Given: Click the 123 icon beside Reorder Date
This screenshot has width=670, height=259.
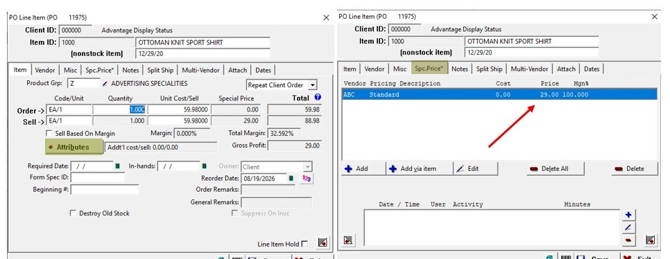Looking at the screenshot, I should (x=307, y=179).
